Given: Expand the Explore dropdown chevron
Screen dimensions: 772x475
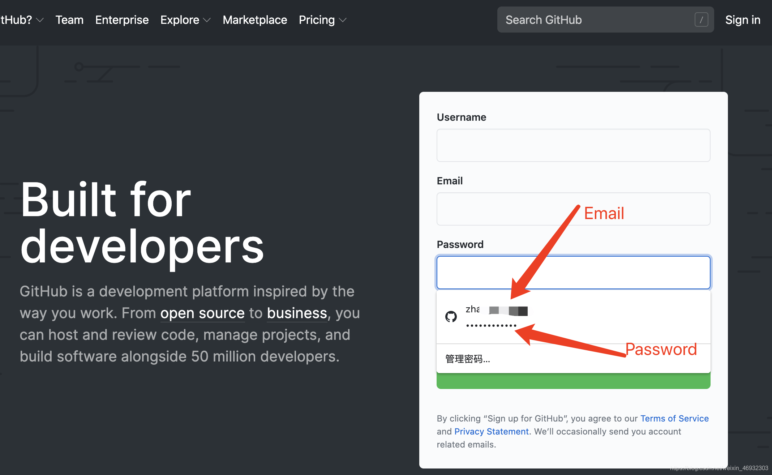Looking at the screenshot, I should (207, 20).
